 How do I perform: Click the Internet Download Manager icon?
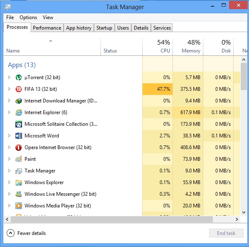tap(19, 101)
